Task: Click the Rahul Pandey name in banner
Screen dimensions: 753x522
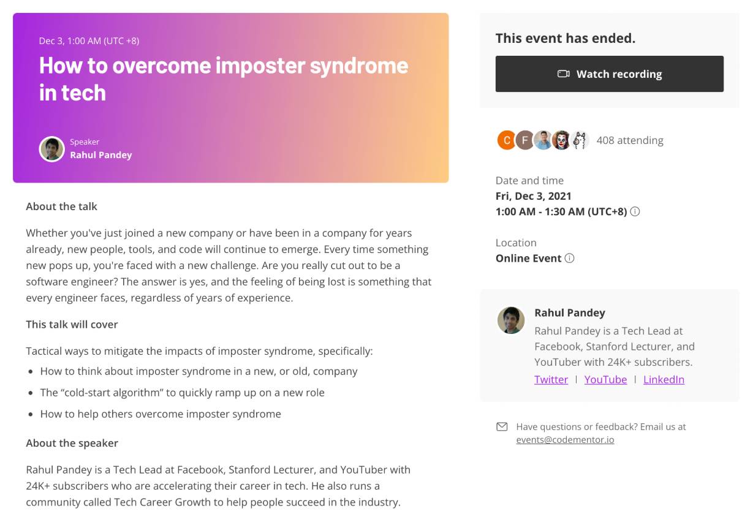Action: point(101,155)
